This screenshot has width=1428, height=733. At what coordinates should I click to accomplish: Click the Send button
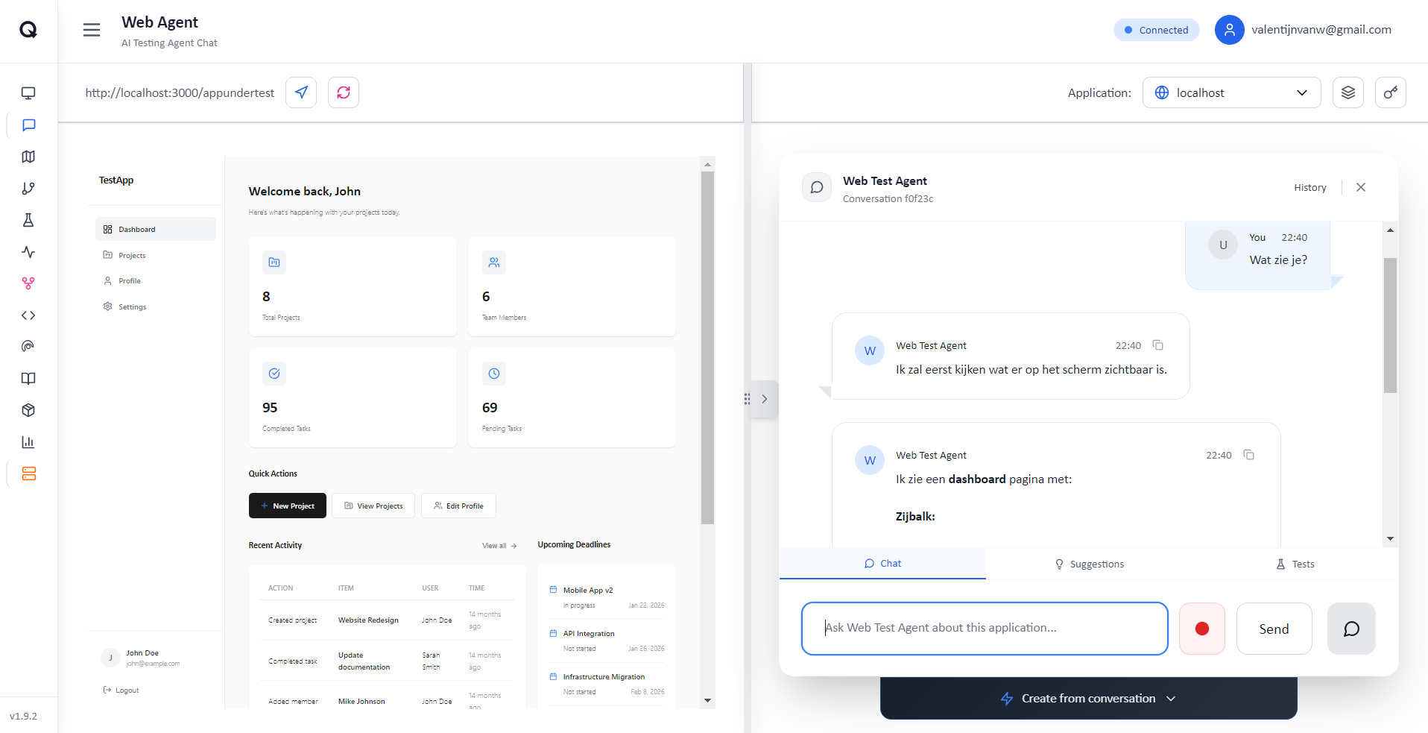point(1274,629)
